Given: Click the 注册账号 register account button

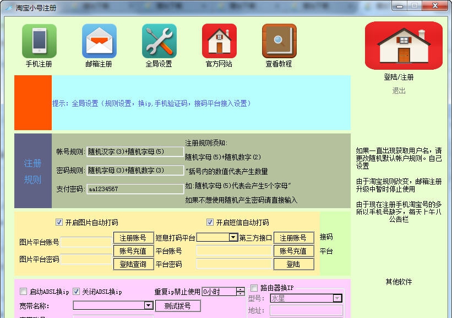Looking at the screenshot, I should (133, 237).
